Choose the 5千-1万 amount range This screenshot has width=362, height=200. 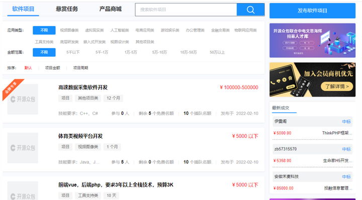pos(102,53)
